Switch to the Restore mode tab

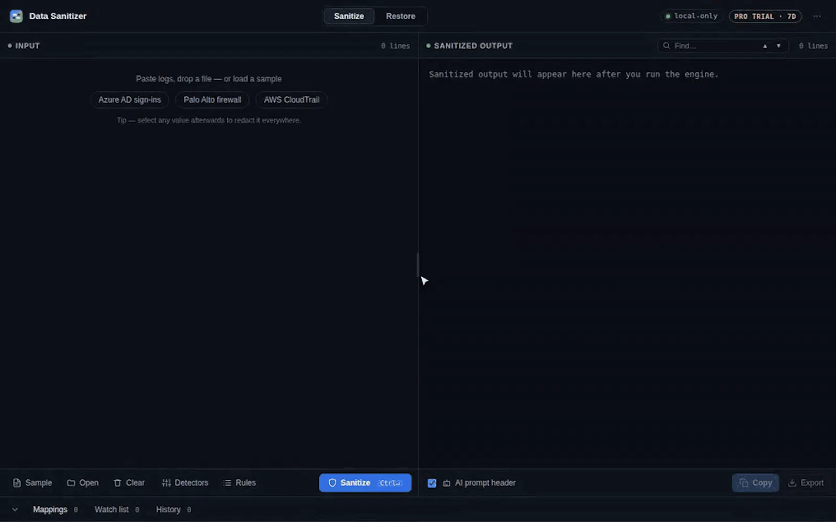pos(400,16)
